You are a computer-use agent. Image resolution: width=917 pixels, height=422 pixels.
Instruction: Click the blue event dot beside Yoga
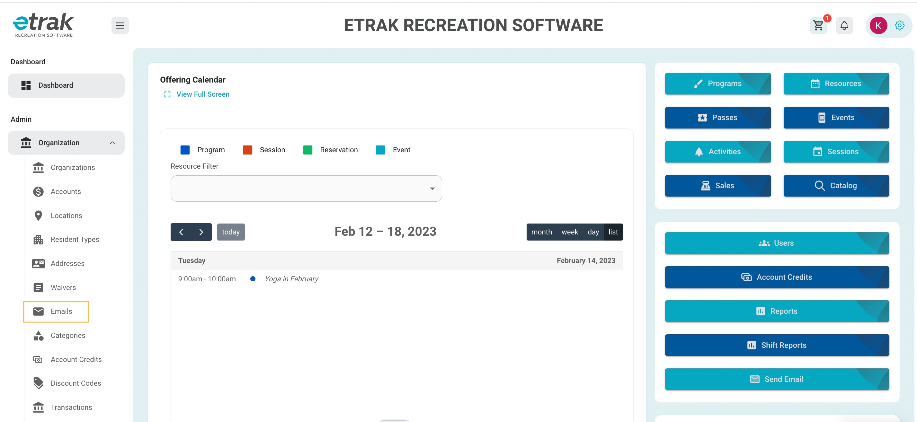click(253, 279)
